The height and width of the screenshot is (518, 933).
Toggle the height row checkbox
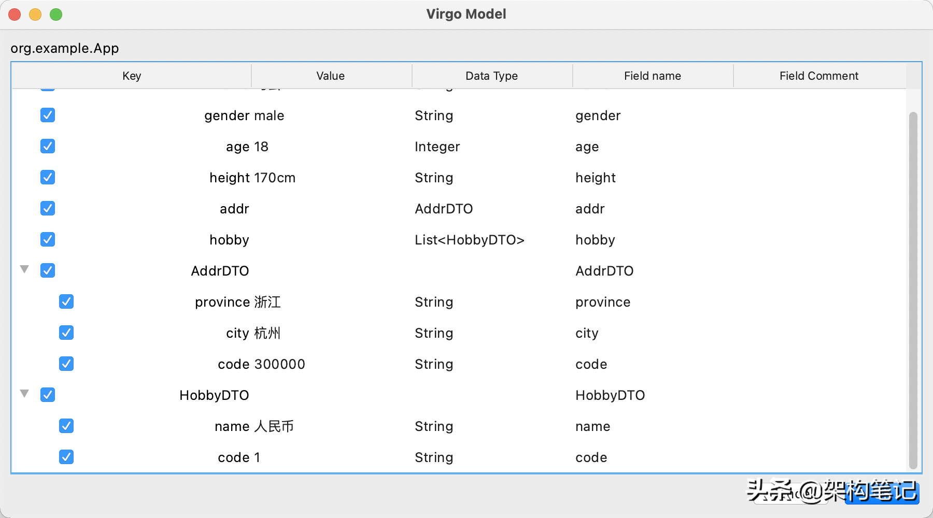(48, 177)
